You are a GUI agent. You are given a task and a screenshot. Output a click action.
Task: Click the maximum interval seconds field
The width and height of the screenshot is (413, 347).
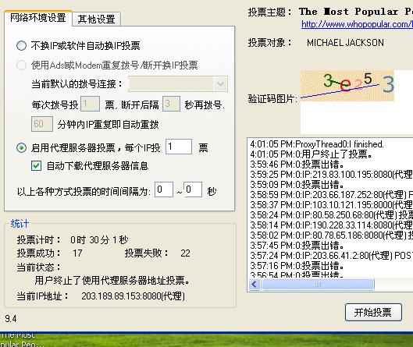193,189
